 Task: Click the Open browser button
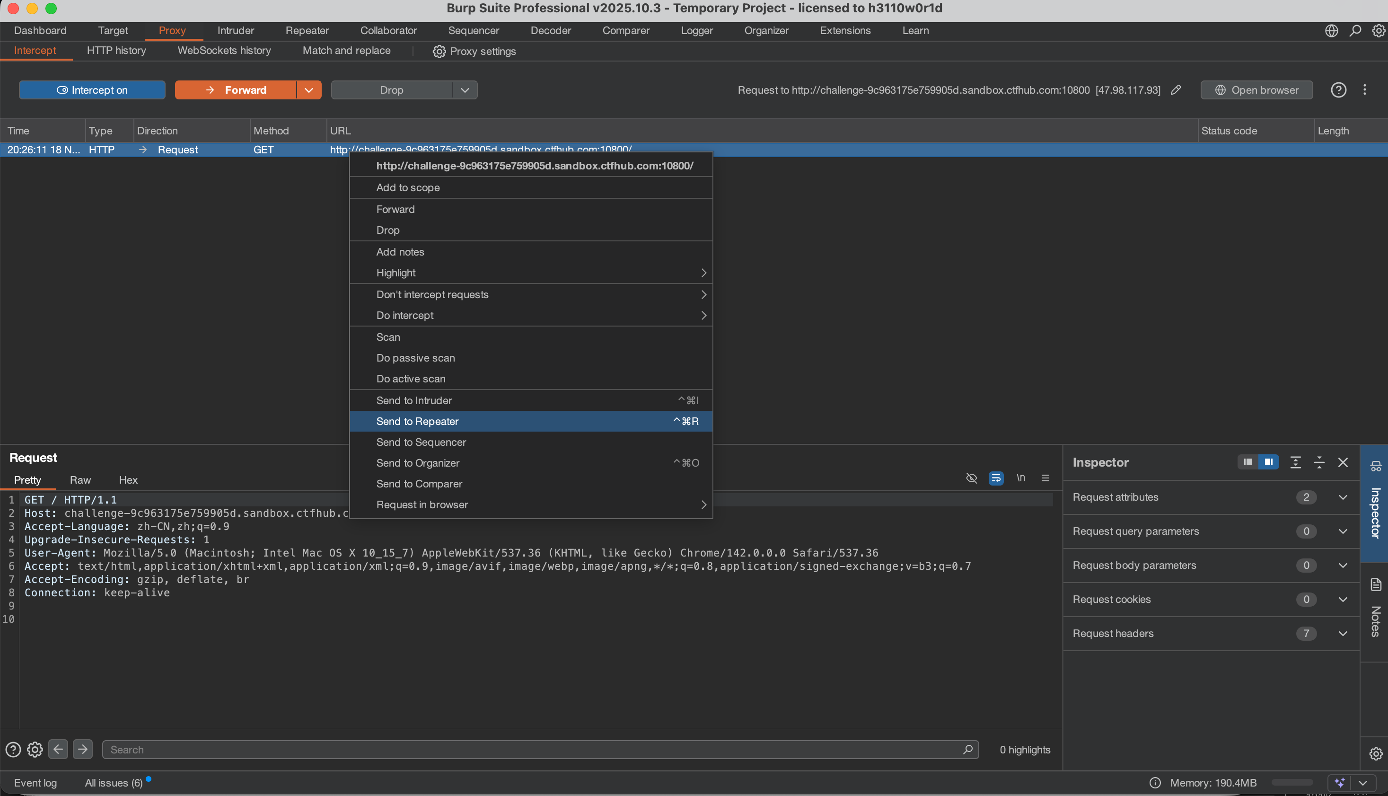tap(1256, 90)
